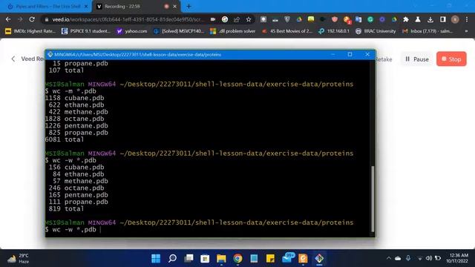Switch to Chrome on the taskbar

237,259
